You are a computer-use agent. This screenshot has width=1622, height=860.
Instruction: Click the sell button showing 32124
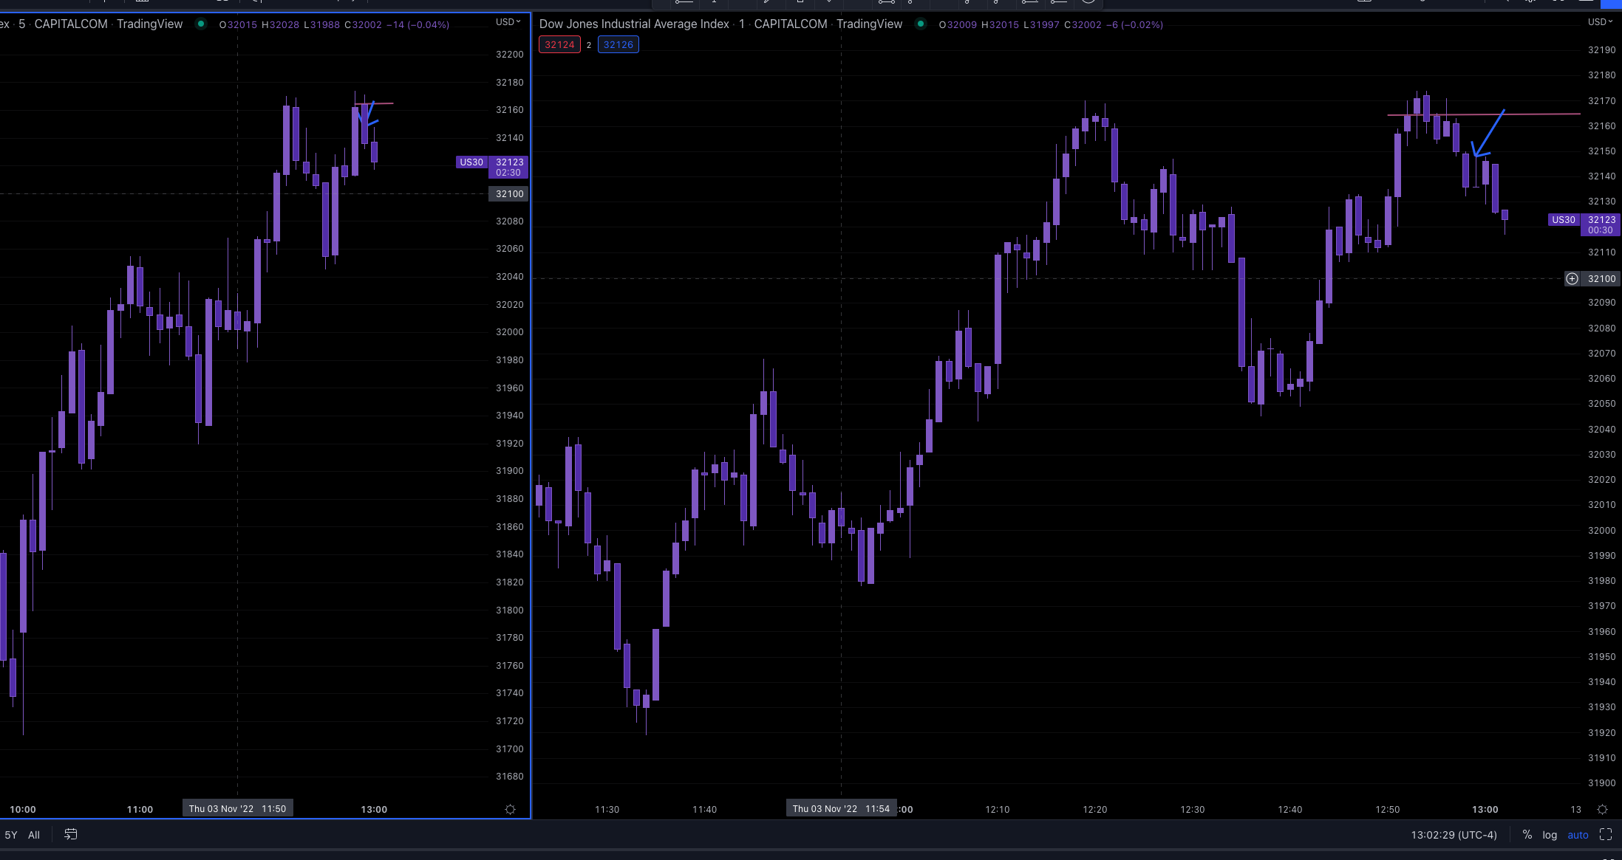559,44
